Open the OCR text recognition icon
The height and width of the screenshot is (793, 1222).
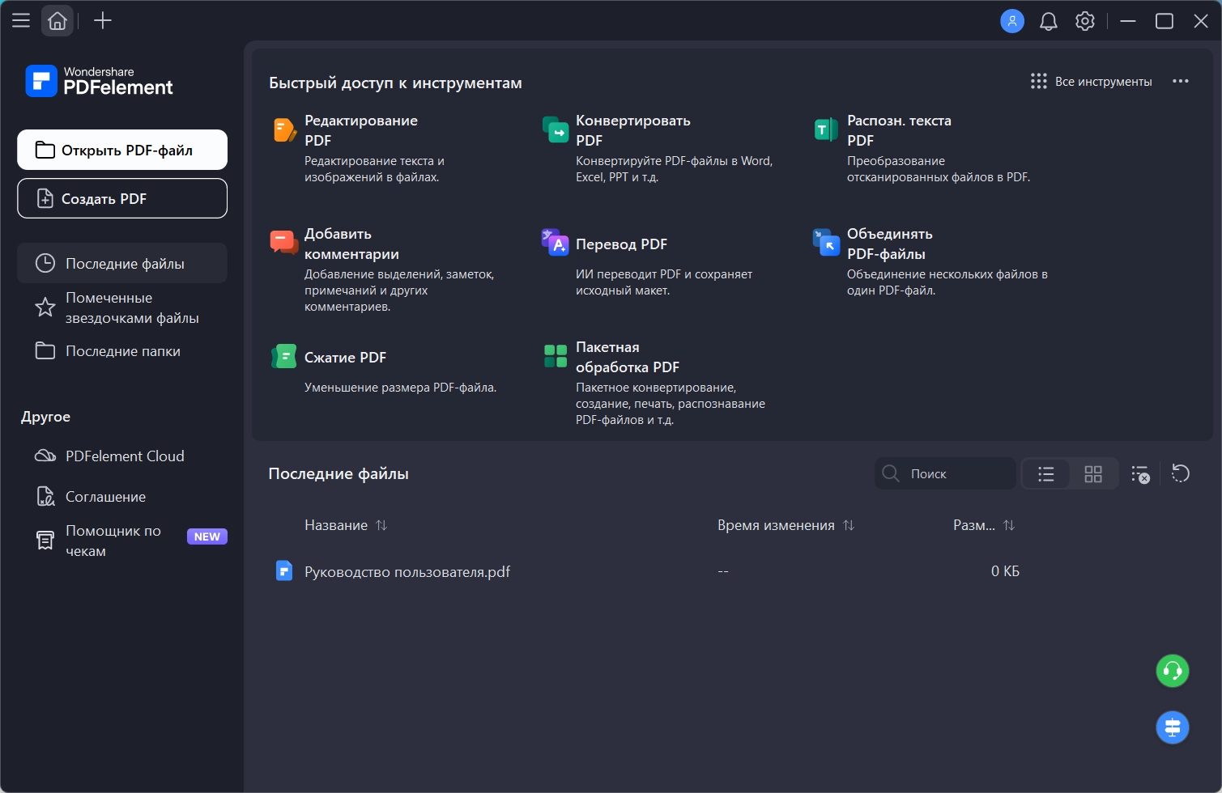(826, 129)
